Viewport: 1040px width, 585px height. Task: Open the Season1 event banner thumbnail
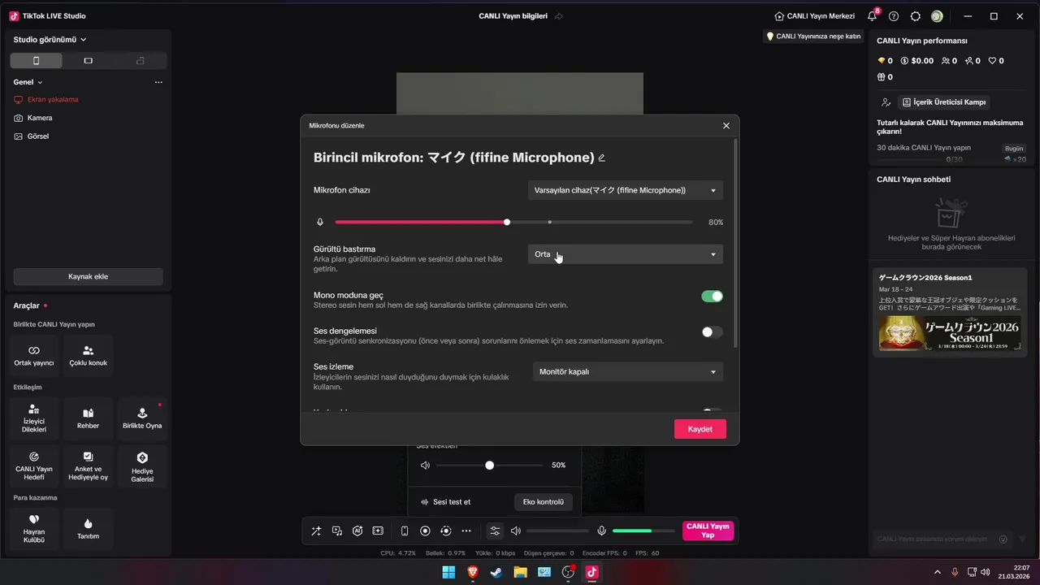949,332
